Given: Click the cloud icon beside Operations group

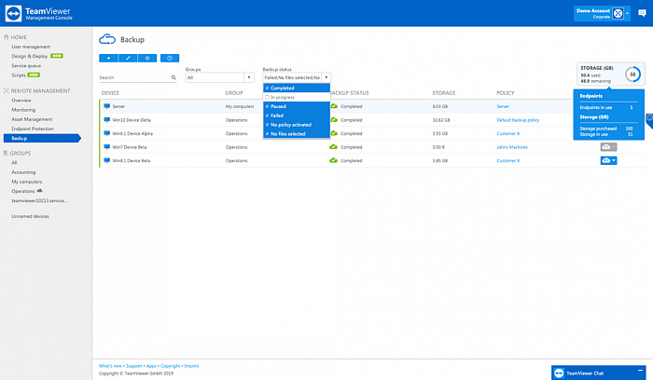Looking at the screenshot, I should point(40,191).
